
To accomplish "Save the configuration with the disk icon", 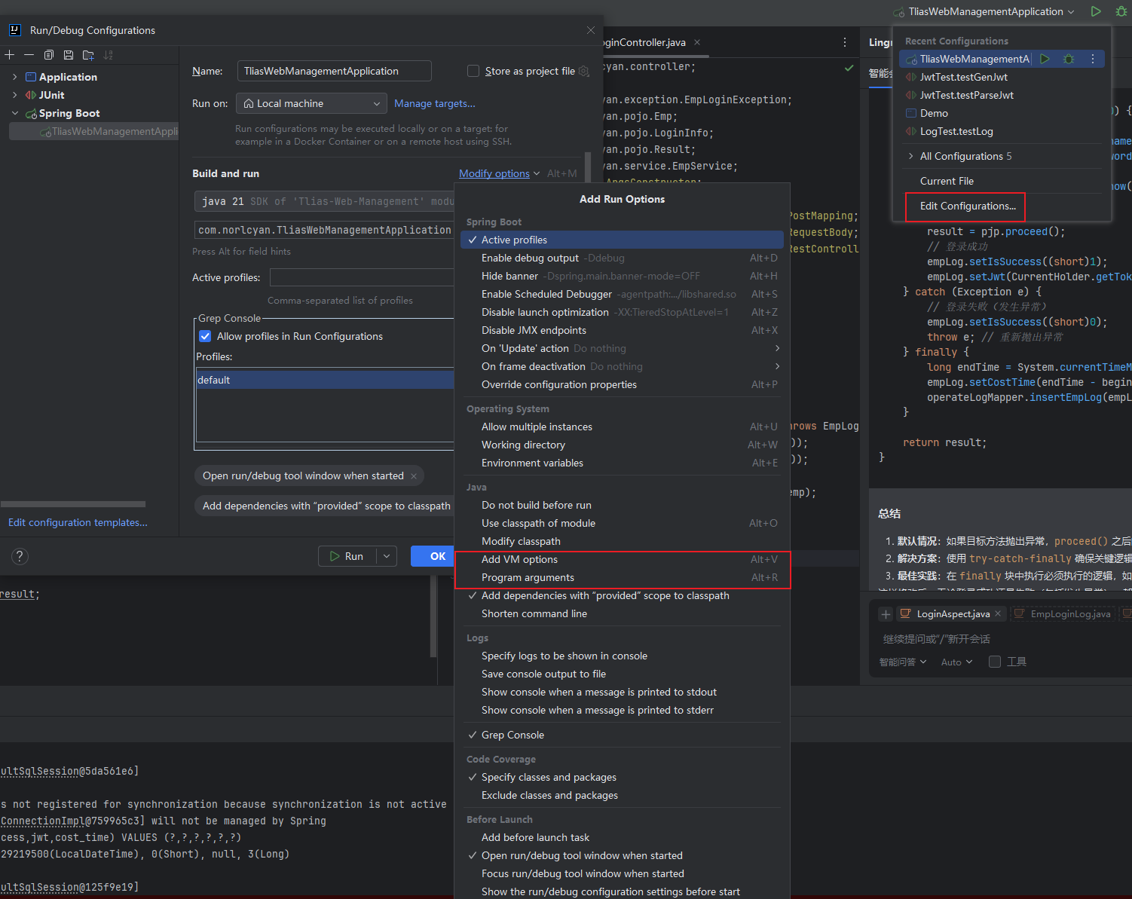I will click(69, 55).
